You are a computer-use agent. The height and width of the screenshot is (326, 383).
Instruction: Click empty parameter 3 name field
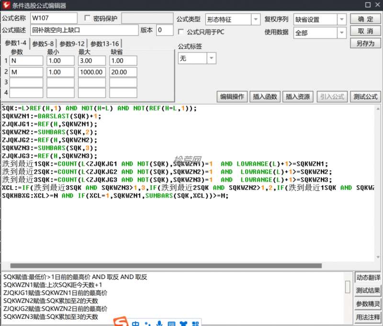pos(26,82)
